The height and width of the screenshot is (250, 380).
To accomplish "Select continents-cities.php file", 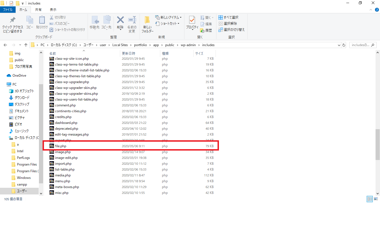I will 71,111.
